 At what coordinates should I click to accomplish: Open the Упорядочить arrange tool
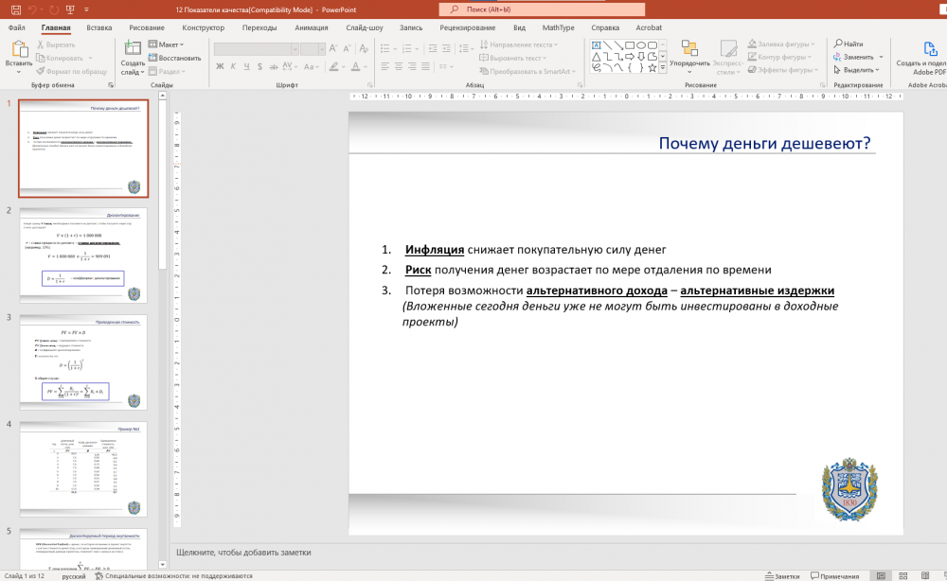click(x=689, y=51)
